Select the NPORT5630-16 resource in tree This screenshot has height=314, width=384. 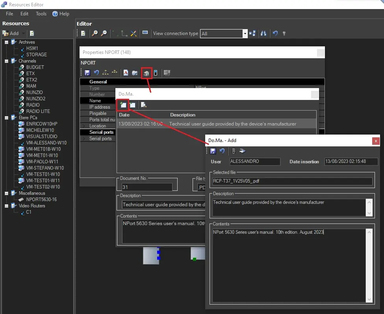click(x=41, y=199)
